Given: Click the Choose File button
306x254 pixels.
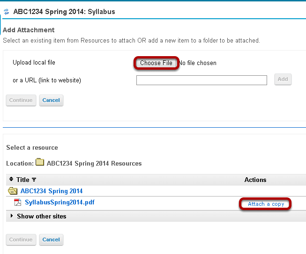Looking at the screenshot, I should (x=156, y=63).
